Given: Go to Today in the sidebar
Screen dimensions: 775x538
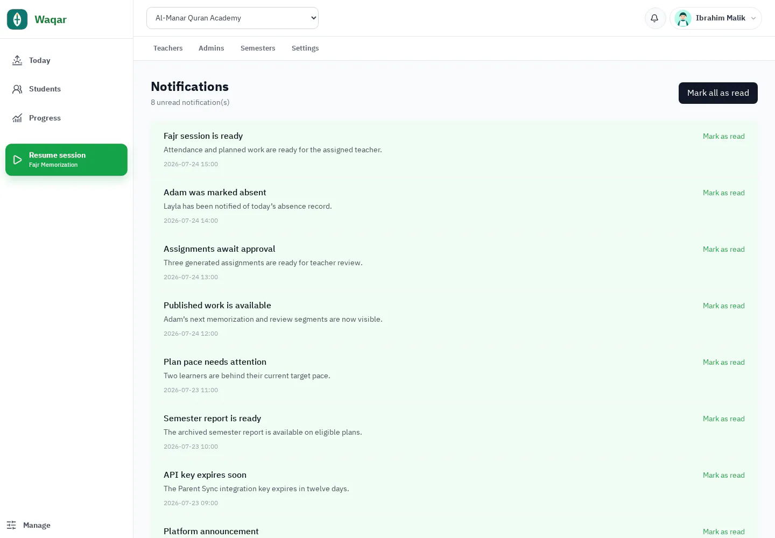Looking at the screenshot, I should 66,60.
